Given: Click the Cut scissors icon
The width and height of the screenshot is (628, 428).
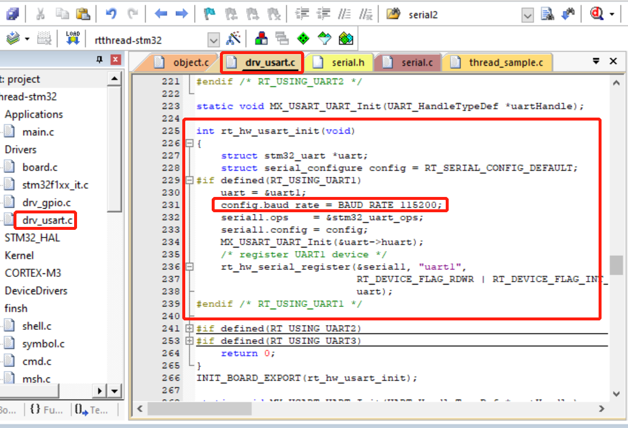Looking at the screenshot, I should click(40, 14).
